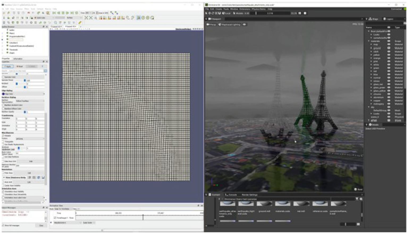Viewport: 408px width, 234px height.
Task: Collapse the materials tree node
Action: 369,41
